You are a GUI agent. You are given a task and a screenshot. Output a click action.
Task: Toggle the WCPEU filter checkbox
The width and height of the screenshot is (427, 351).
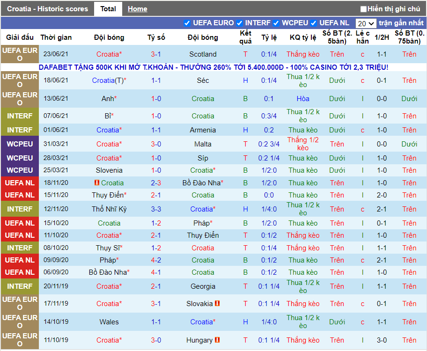276,23
